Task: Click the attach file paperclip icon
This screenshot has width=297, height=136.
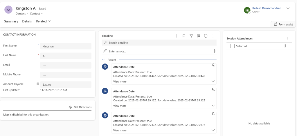Action: (x=214, y=51)
